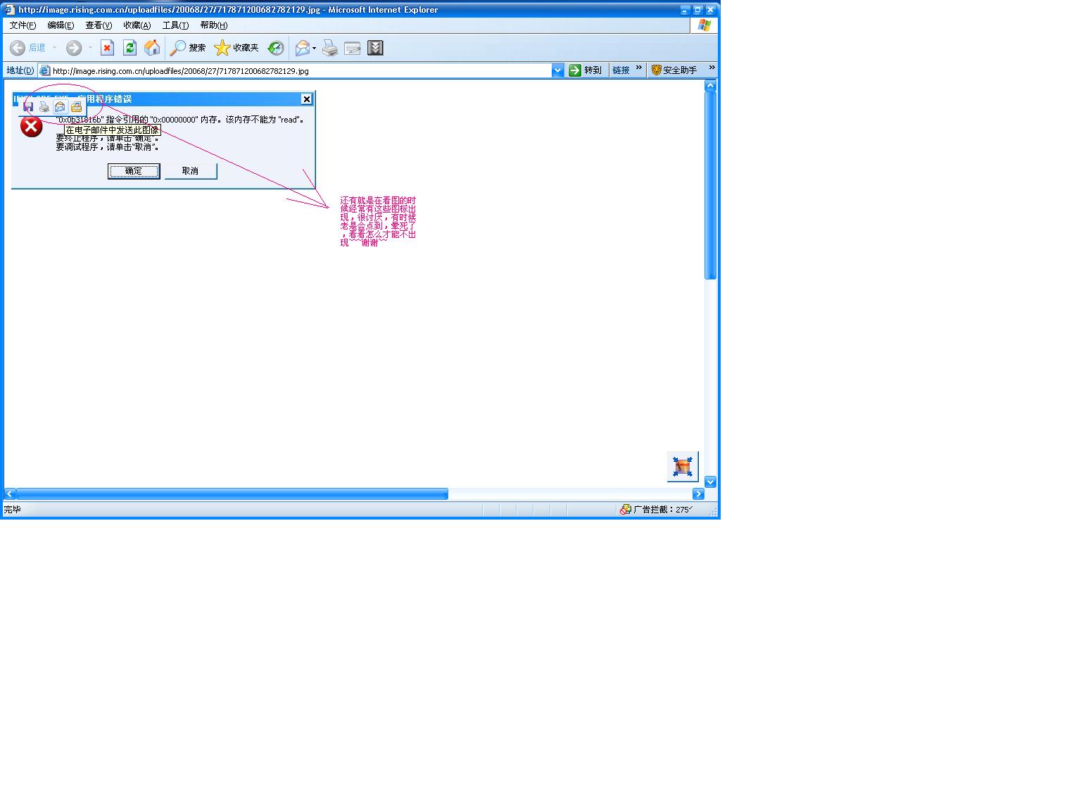The width and height of the screenshot is (1081, 811).
Task: Click the page icon in the address bar
Action: click(45, 70)
